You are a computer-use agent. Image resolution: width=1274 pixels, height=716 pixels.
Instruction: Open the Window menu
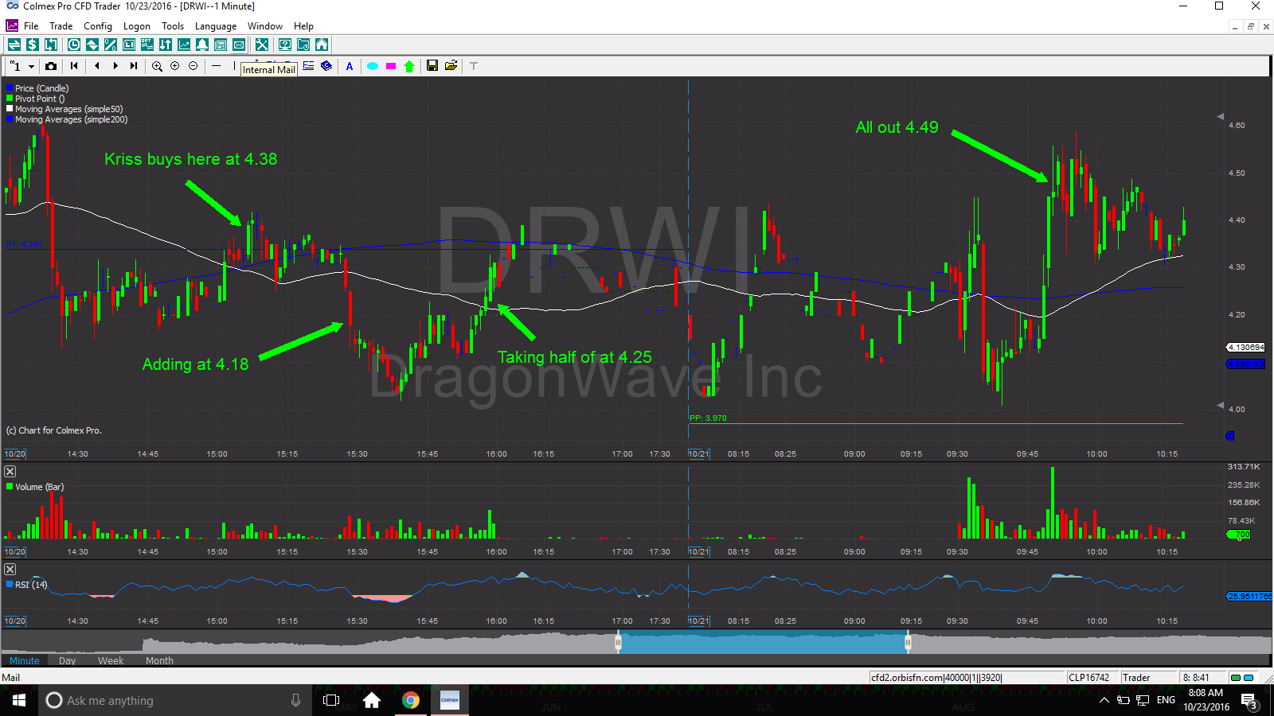[x=265, y=26]
